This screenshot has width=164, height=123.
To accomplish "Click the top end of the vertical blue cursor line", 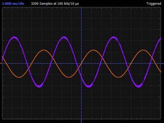I will (x=81, y=8).
